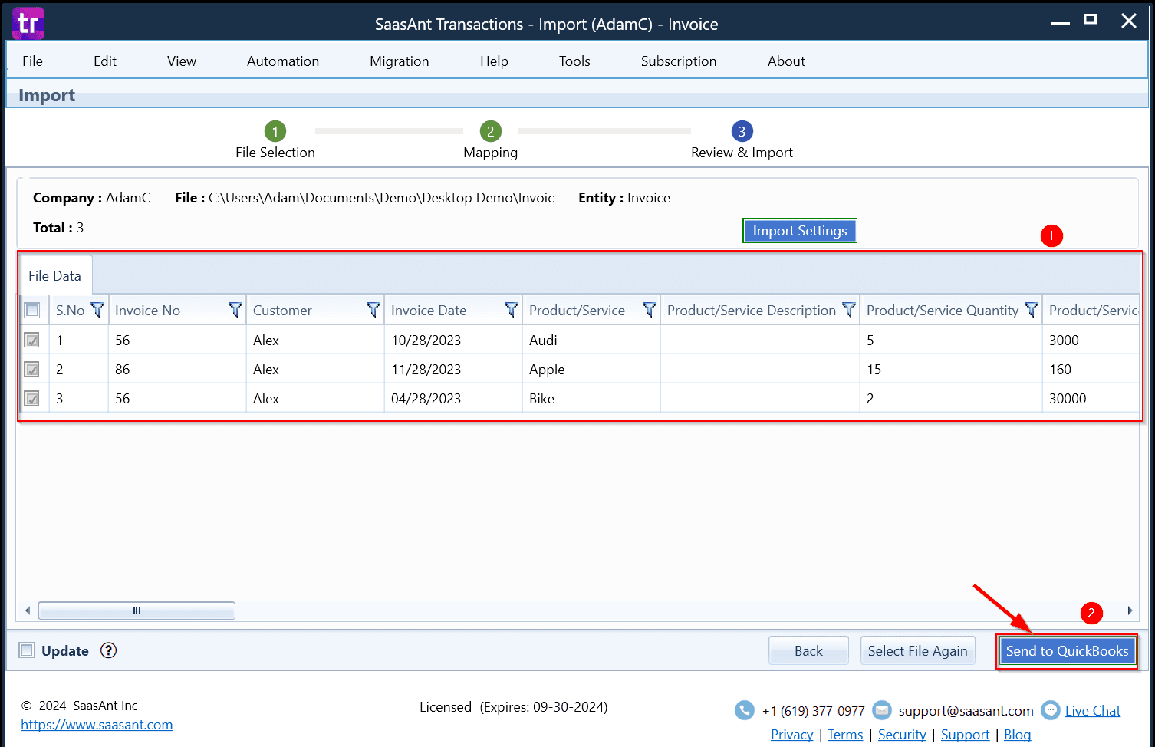The image size is (1155, 747).
Task: Open the Product/Service column filter icon
Action: (x=650, y=310)
